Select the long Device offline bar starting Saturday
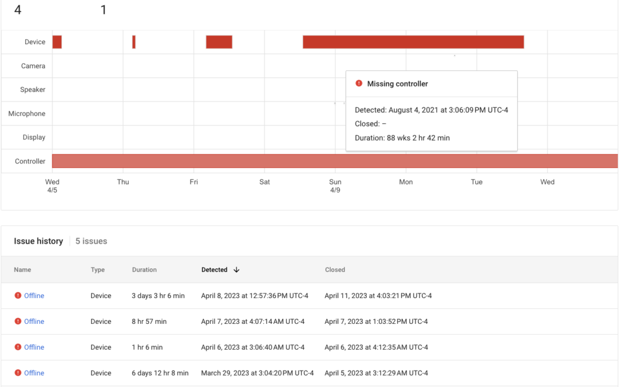620x387 pixels. (413, 42)
